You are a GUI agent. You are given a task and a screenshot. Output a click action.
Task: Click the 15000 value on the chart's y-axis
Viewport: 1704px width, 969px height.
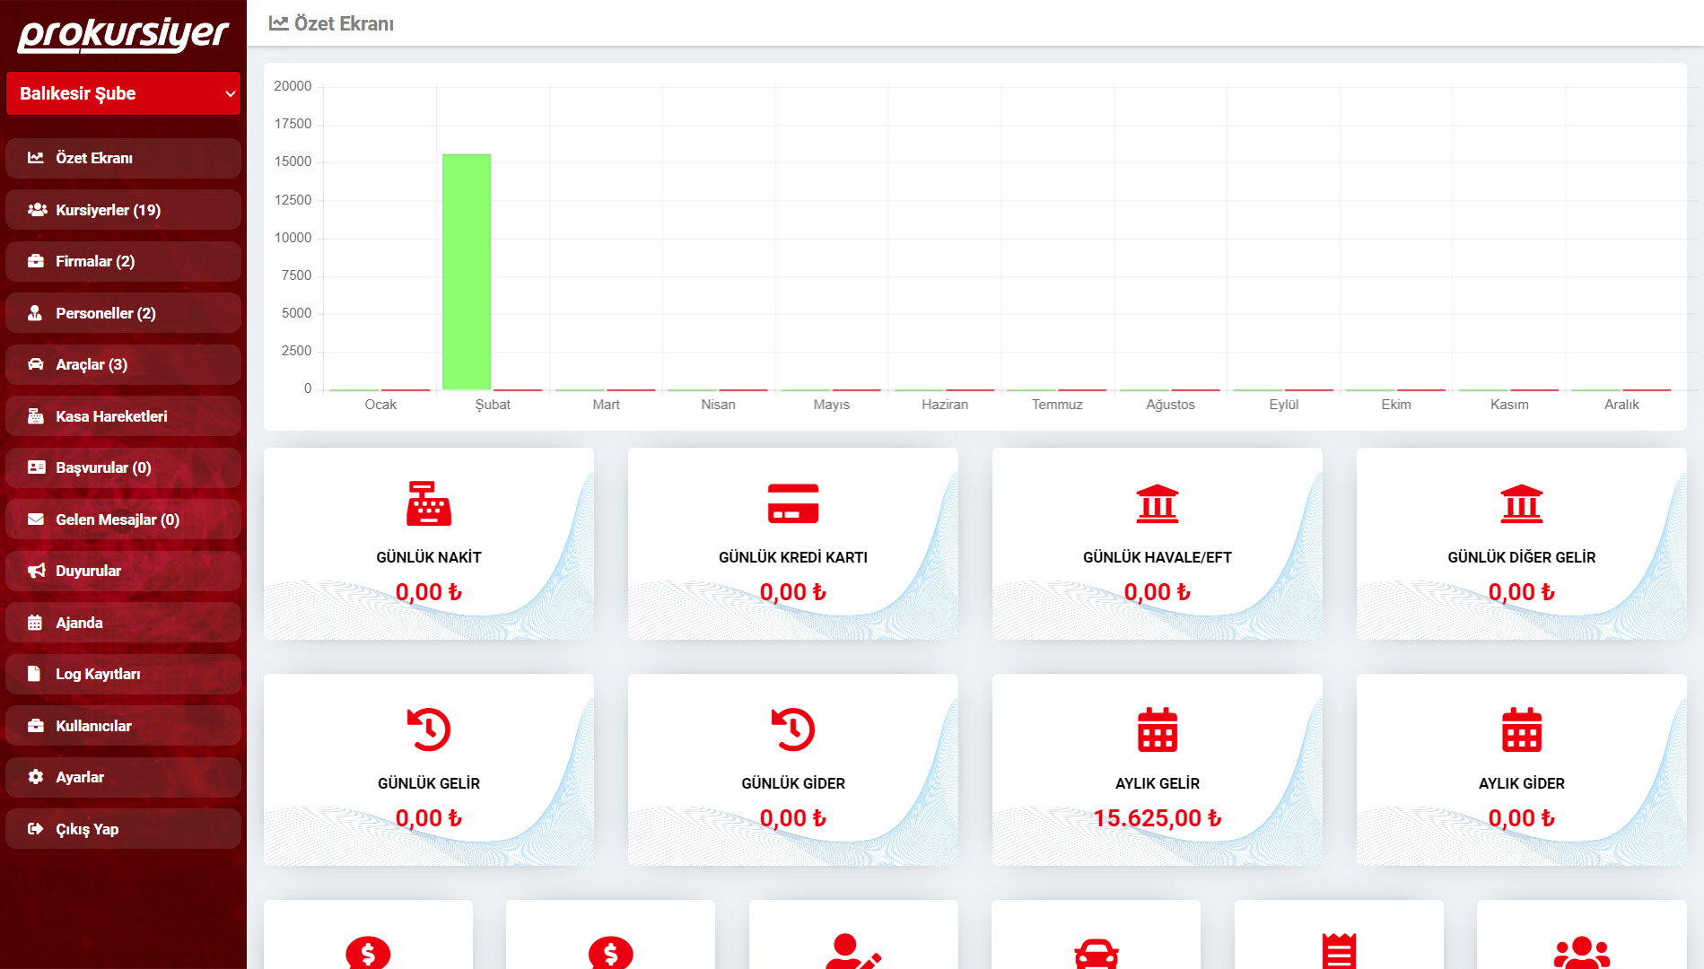coord(293,161)
